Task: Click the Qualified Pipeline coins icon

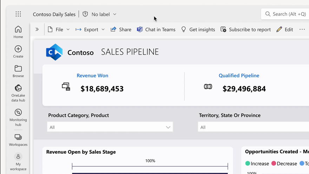Action: (x=208, y=87)
